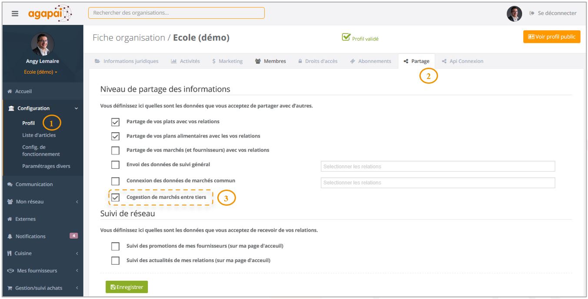Open the Api Connexion tab
This screenshot has height=299, width=588.
tap(462, 61)
